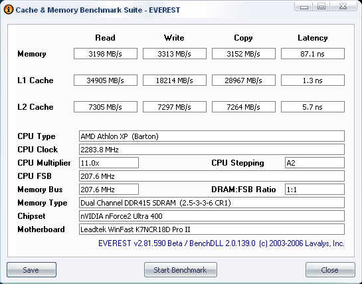The image size is (362, 284).
Task: Select the DRAM:FSB Ratio 1:1 field
Action: [x=315, y=190]
